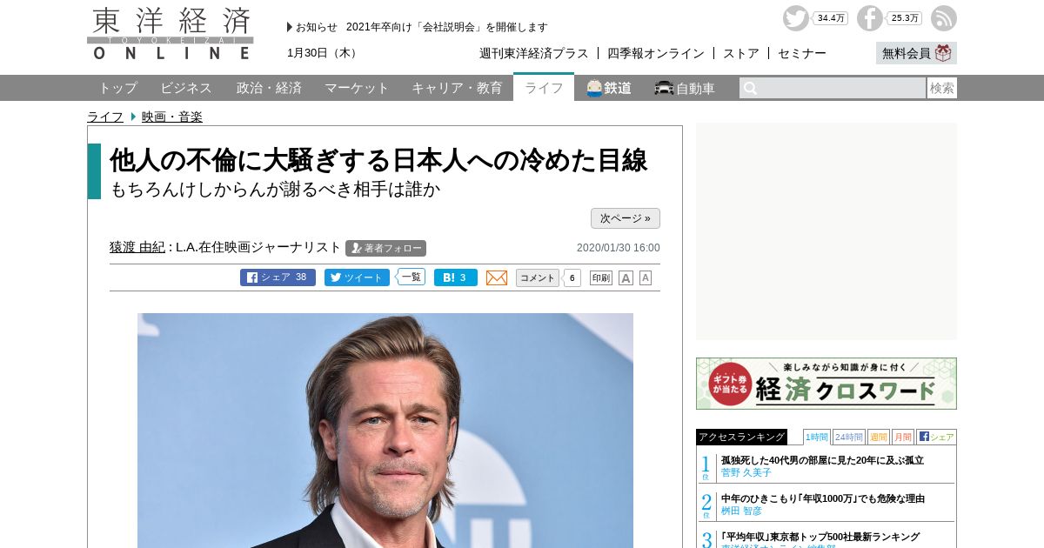Click the email envelope share icon

[x=497, y=277]
